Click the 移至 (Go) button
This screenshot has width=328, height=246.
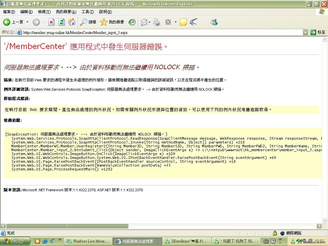tap(318, 32)
